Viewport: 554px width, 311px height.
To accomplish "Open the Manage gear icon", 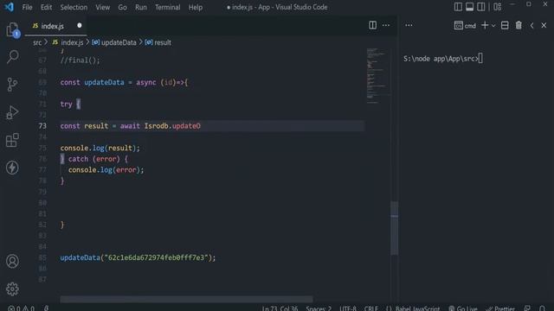I will coord(12,289).
